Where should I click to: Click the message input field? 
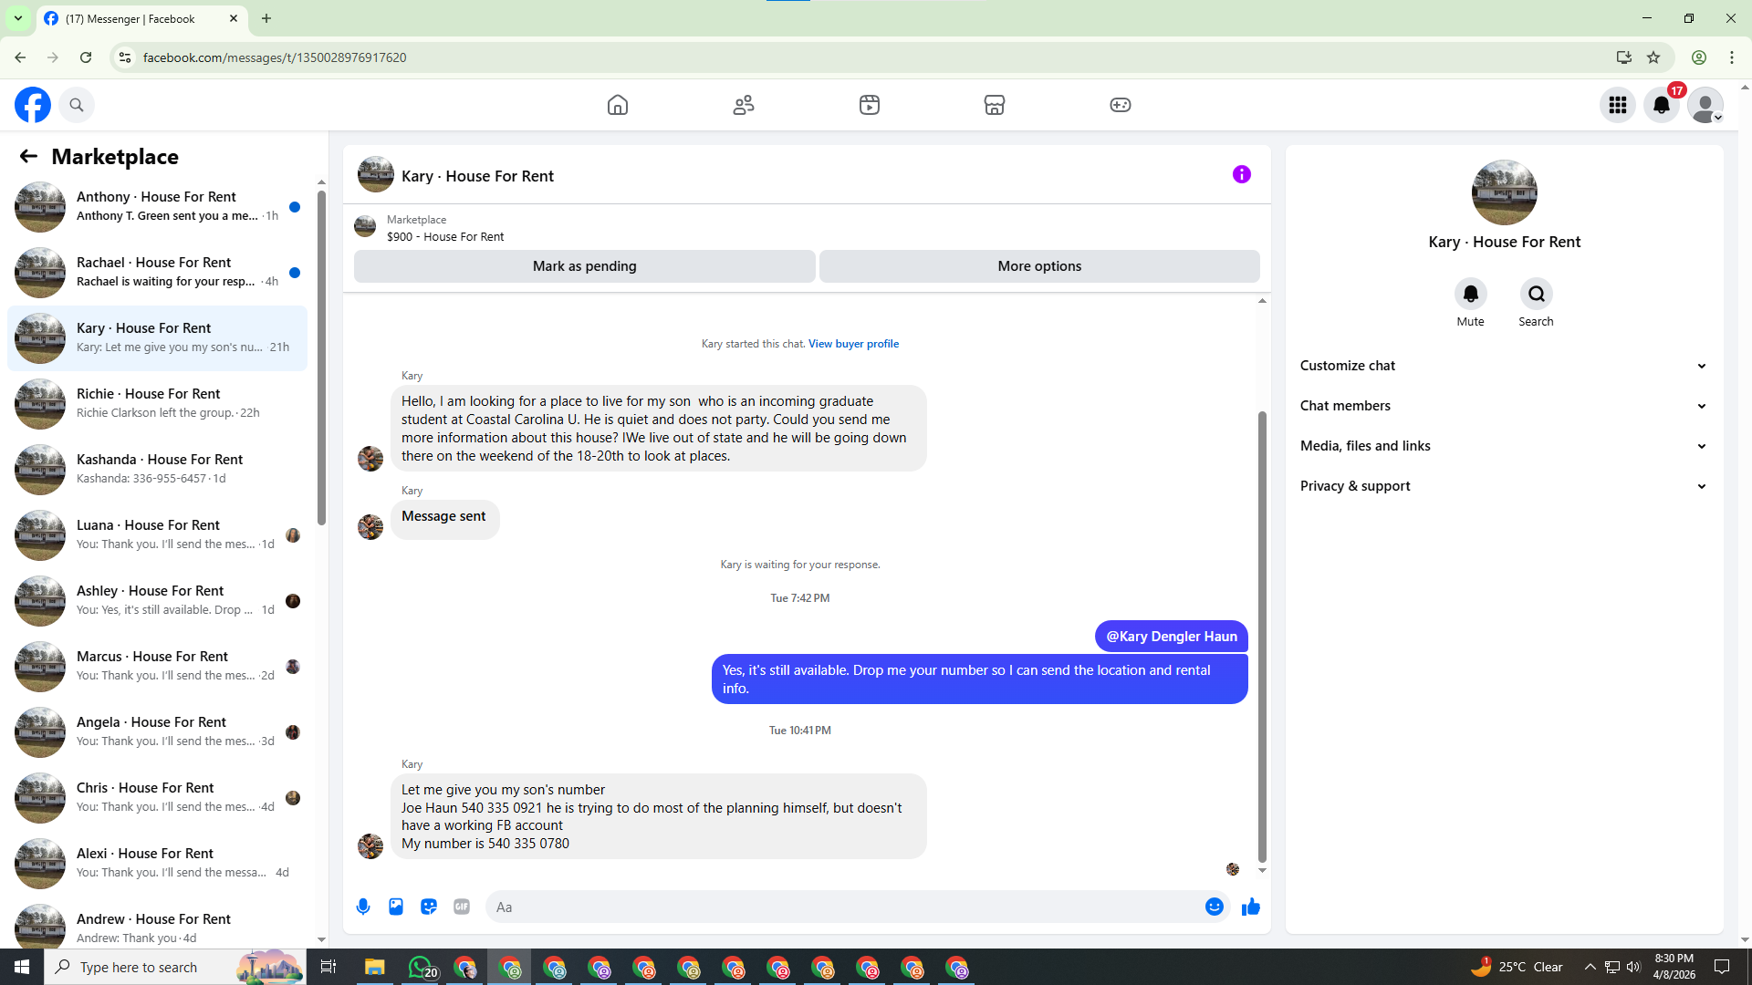[844, 907]
